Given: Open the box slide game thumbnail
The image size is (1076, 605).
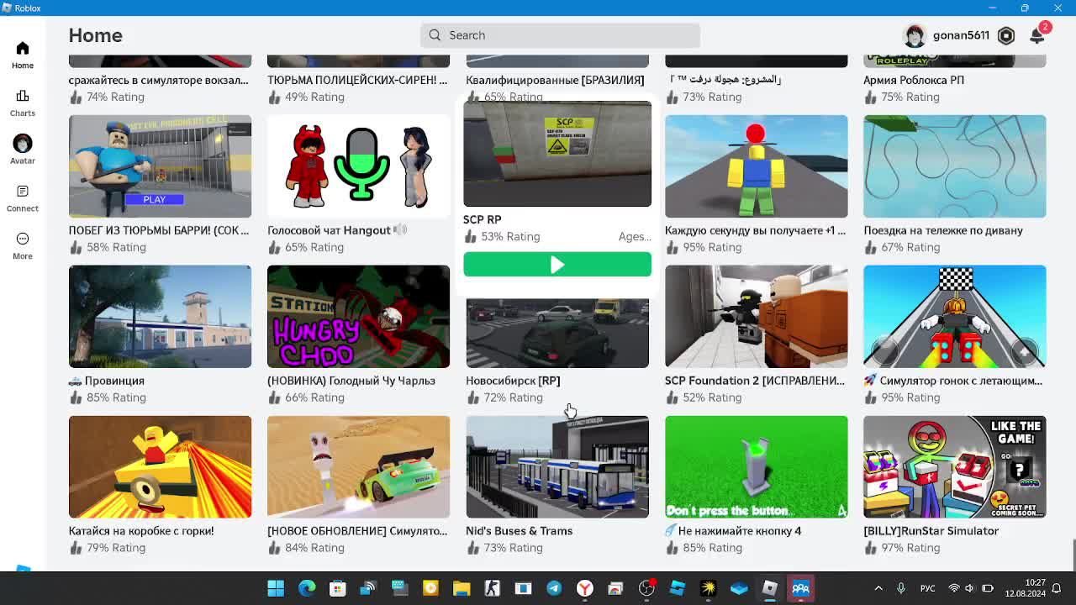Looking at the screenshot, I should (160, 467).
